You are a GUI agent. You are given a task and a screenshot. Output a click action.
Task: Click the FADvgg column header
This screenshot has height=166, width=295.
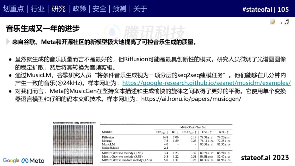[x=162, y=132]
